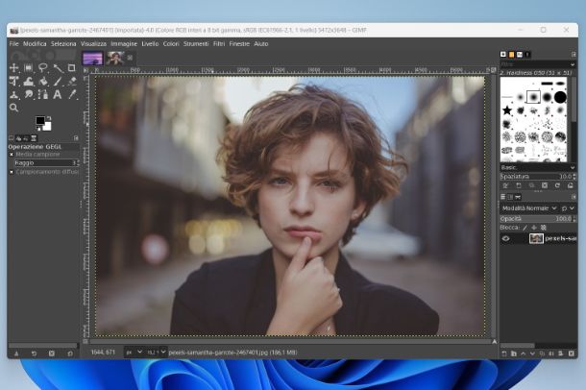
Task: Switch to the portrait image tab thumbnail
Action: click(x=115, y=58)
